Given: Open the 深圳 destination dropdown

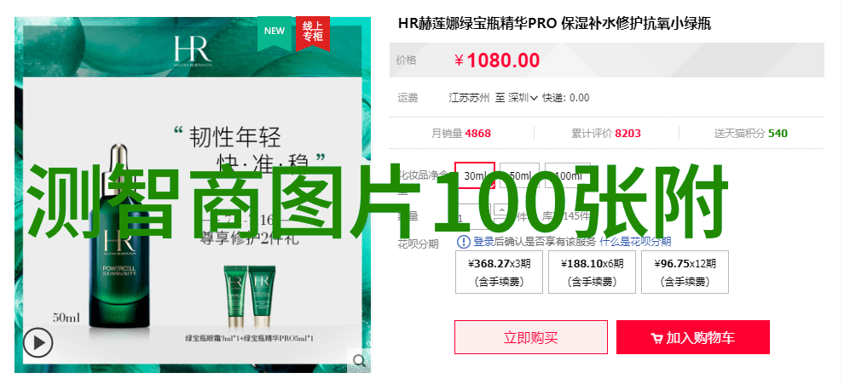Looking at the screenshot, I should [523, 98].
